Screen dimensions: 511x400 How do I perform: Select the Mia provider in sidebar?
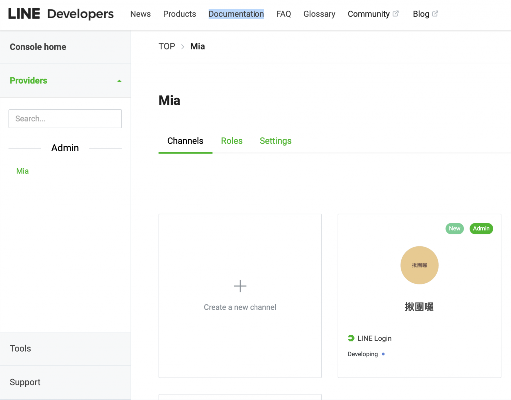(22, 171)
